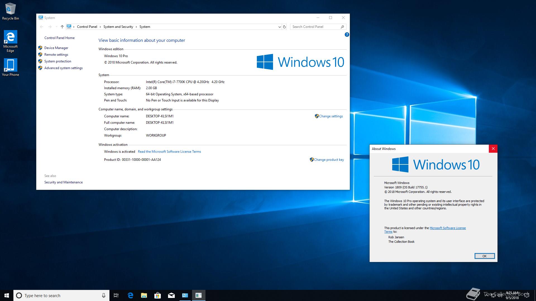Open Microsoft Store from the taskbar
This screenshot has height=301, width=536.
tap(158, 295)
